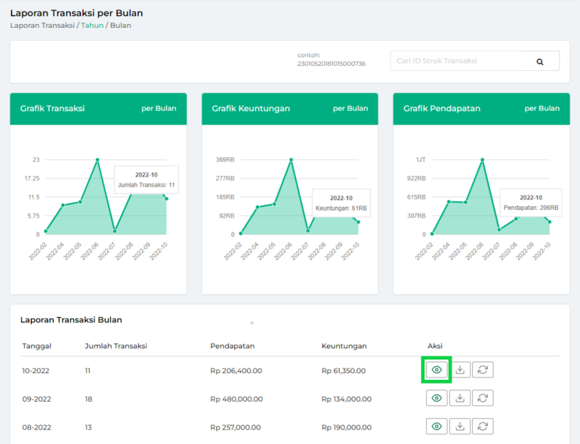The width and height of the screenshot is (580, 444).
Task: Click the Pendapatan column header
Action: [x=232, y=346]
